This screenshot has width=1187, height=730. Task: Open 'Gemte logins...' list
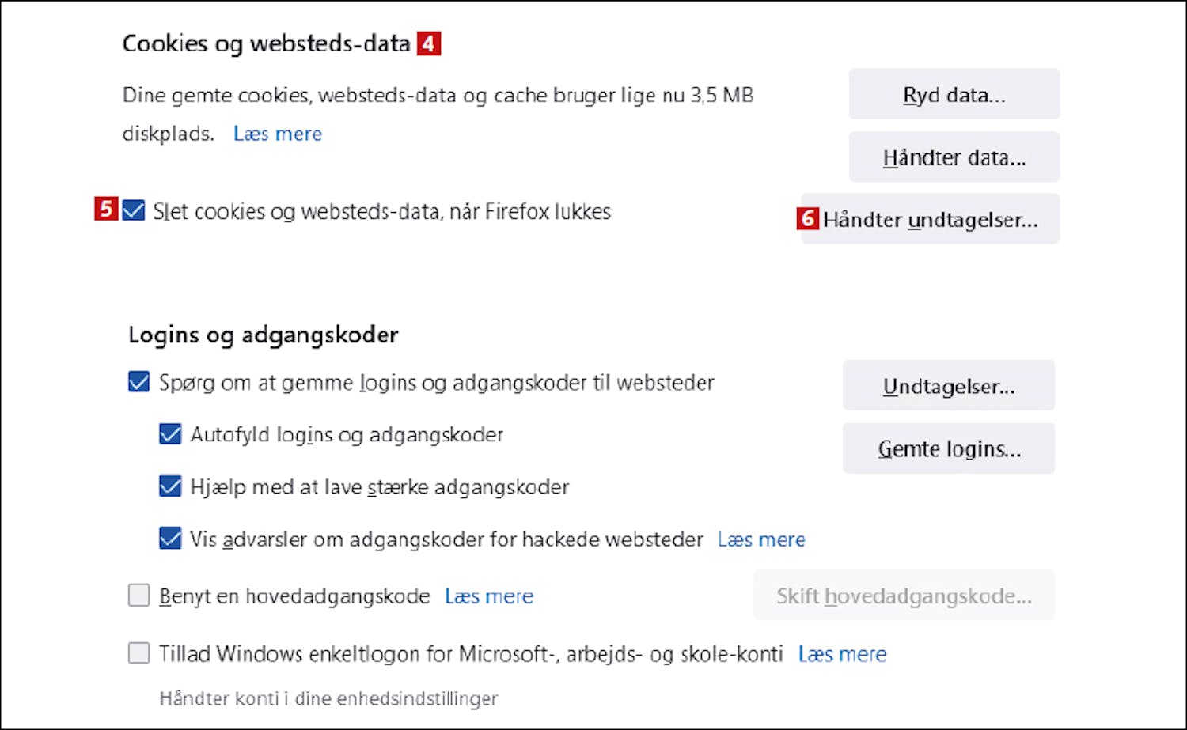pos(948,449)
